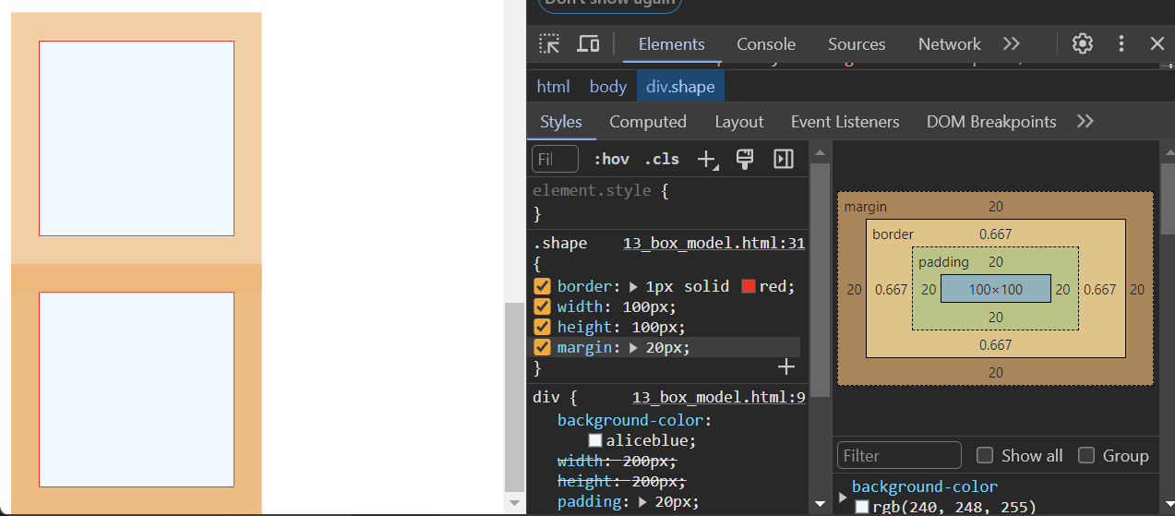
Task: Open the DevTools three-dot menu
Action: point(1121,43)
